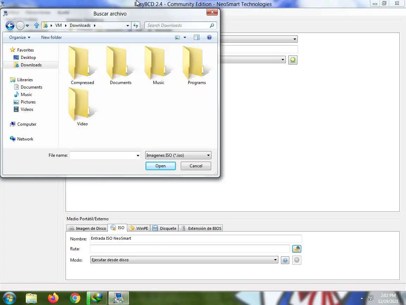Open the Windows Start button
The image size is (406, 305).
pos(9,298)
